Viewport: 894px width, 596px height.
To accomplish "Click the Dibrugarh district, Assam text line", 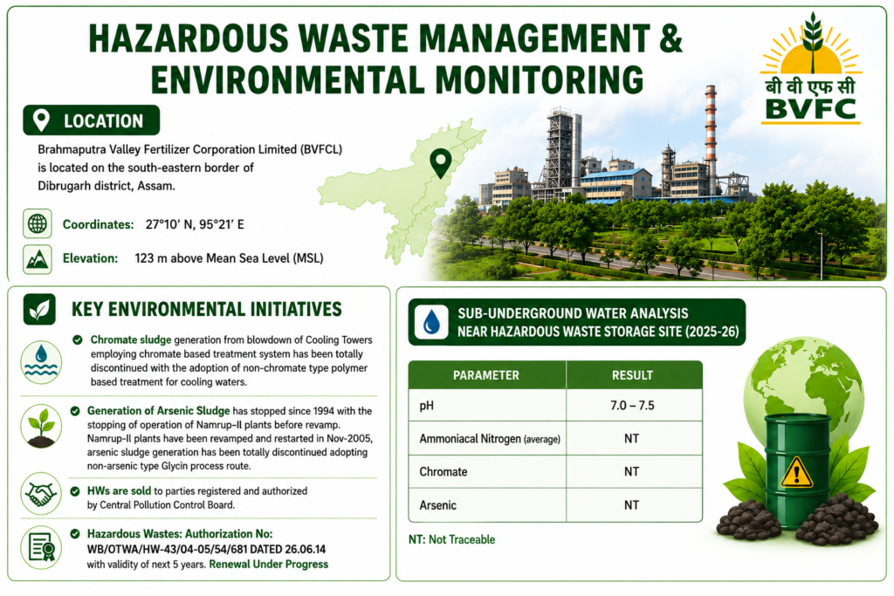I will pyautogui.click(x=107, y=186).
